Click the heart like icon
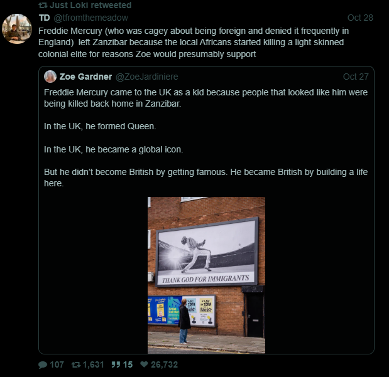 [x=144, y=364]
